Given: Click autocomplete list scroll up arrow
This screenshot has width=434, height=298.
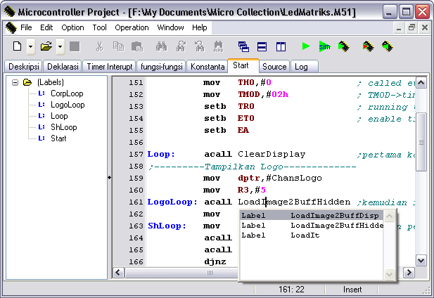Looking at the screenshot, I should tap(389, 216).
